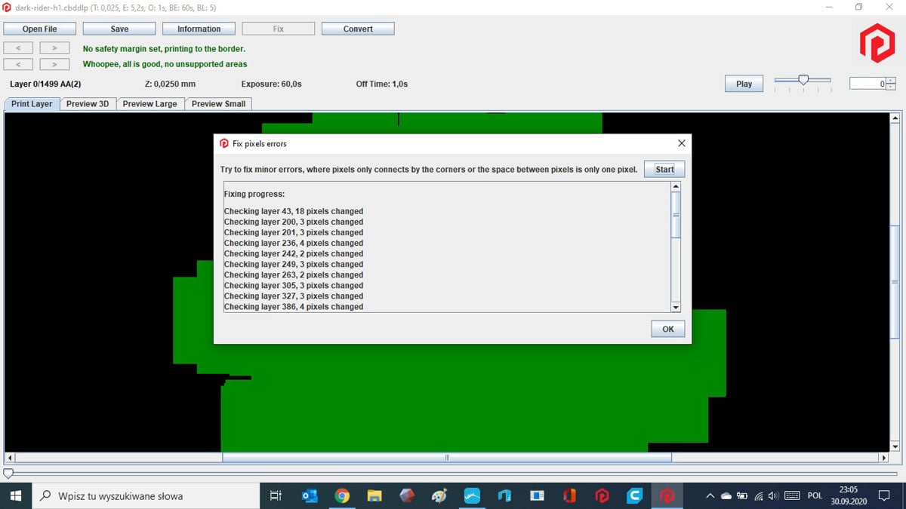Open Microsoft Office taskbar icon
The image size is (906, 509).
[569, 495]
